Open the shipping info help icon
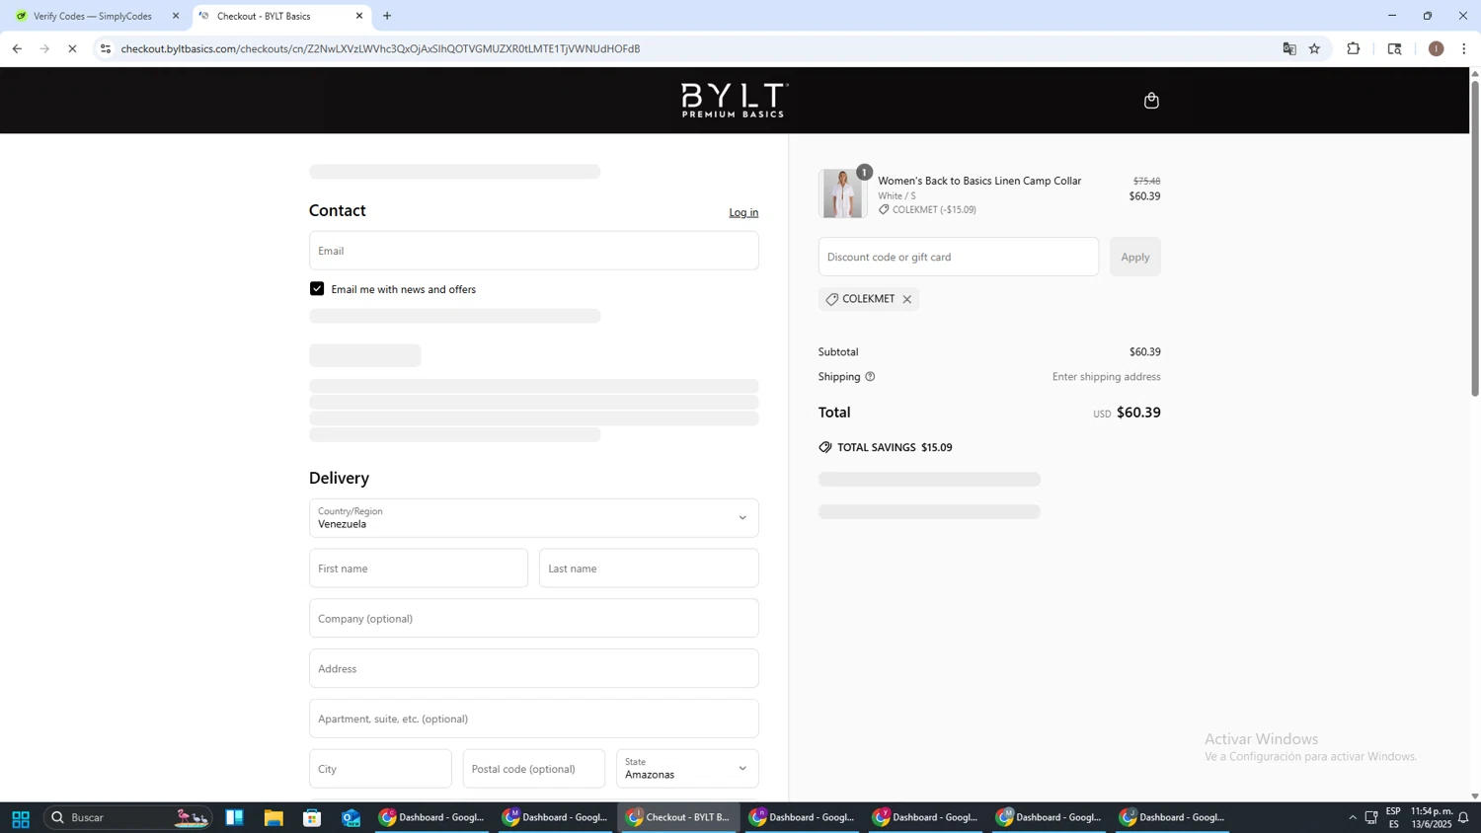1481x833 pixels. tap(870, 377)
